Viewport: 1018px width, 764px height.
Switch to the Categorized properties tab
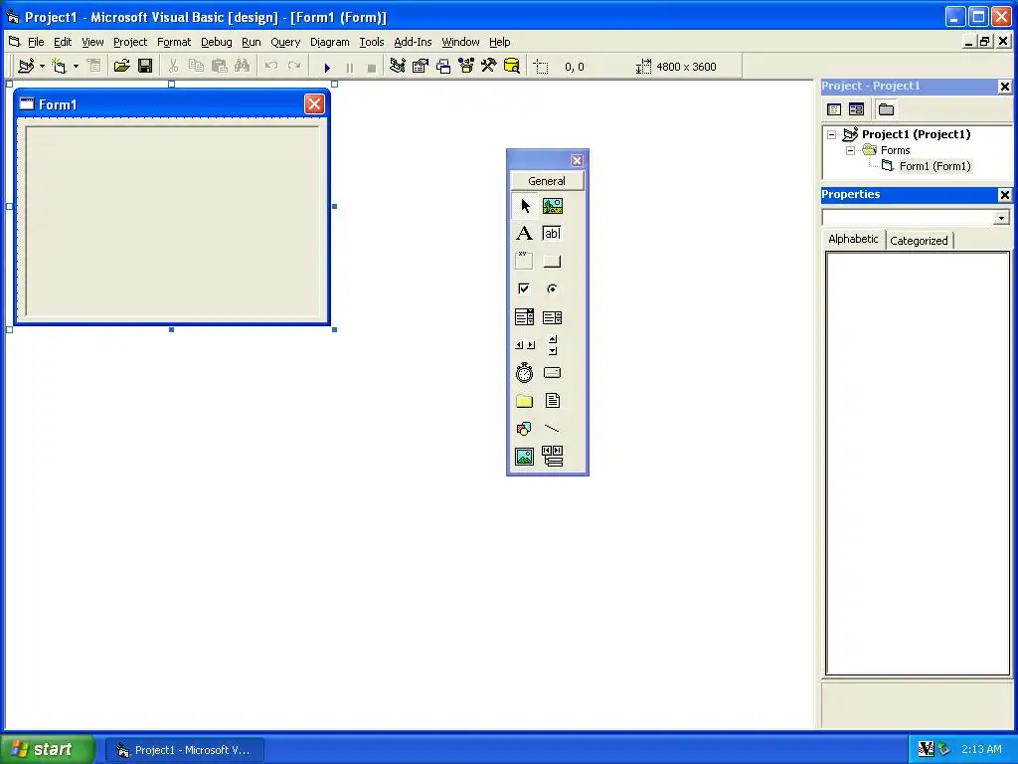click(919, 241)
